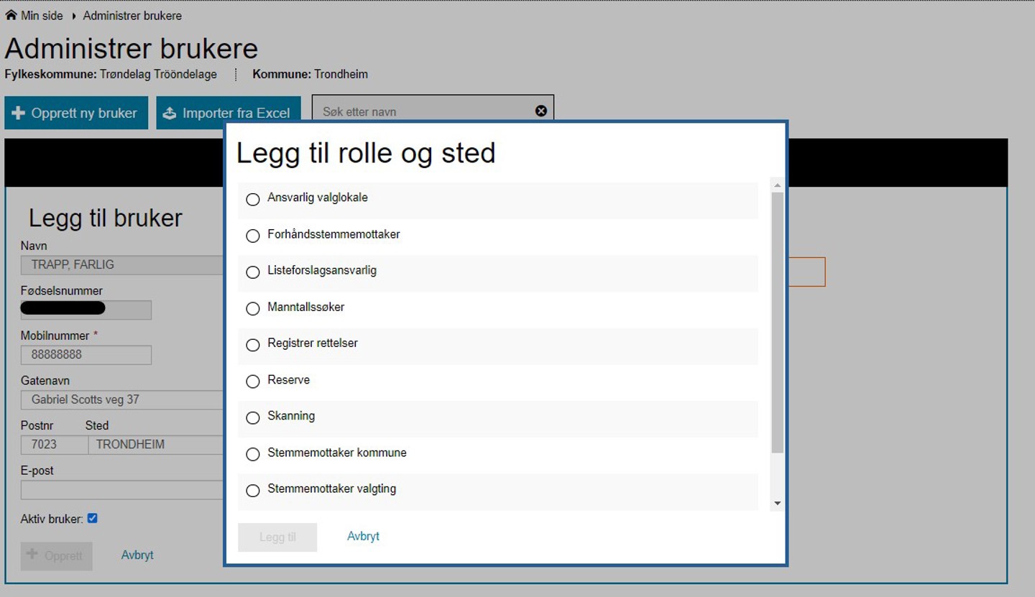Select the Registrer rettelser role
This screenshot has height=597, width=1035.
point(253,345)
